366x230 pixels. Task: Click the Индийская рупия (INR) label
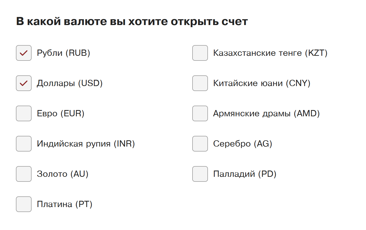[86, 144]
